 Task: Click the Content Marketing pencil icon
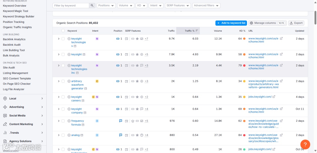pos(5,124)
